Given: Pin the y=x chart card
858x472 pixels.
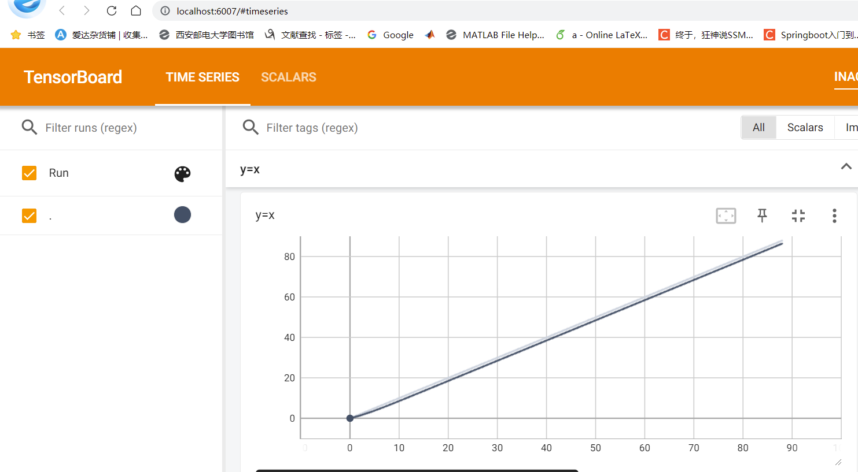Looking at the screenshot, I should [762, 215].
